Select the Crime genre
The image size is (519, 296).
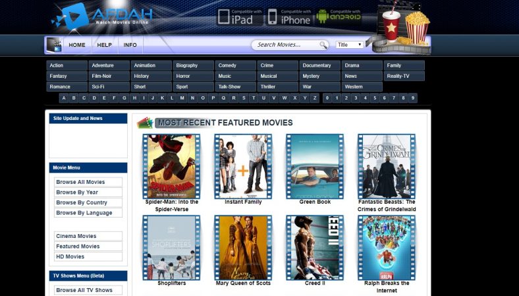[x=278, y=65]
